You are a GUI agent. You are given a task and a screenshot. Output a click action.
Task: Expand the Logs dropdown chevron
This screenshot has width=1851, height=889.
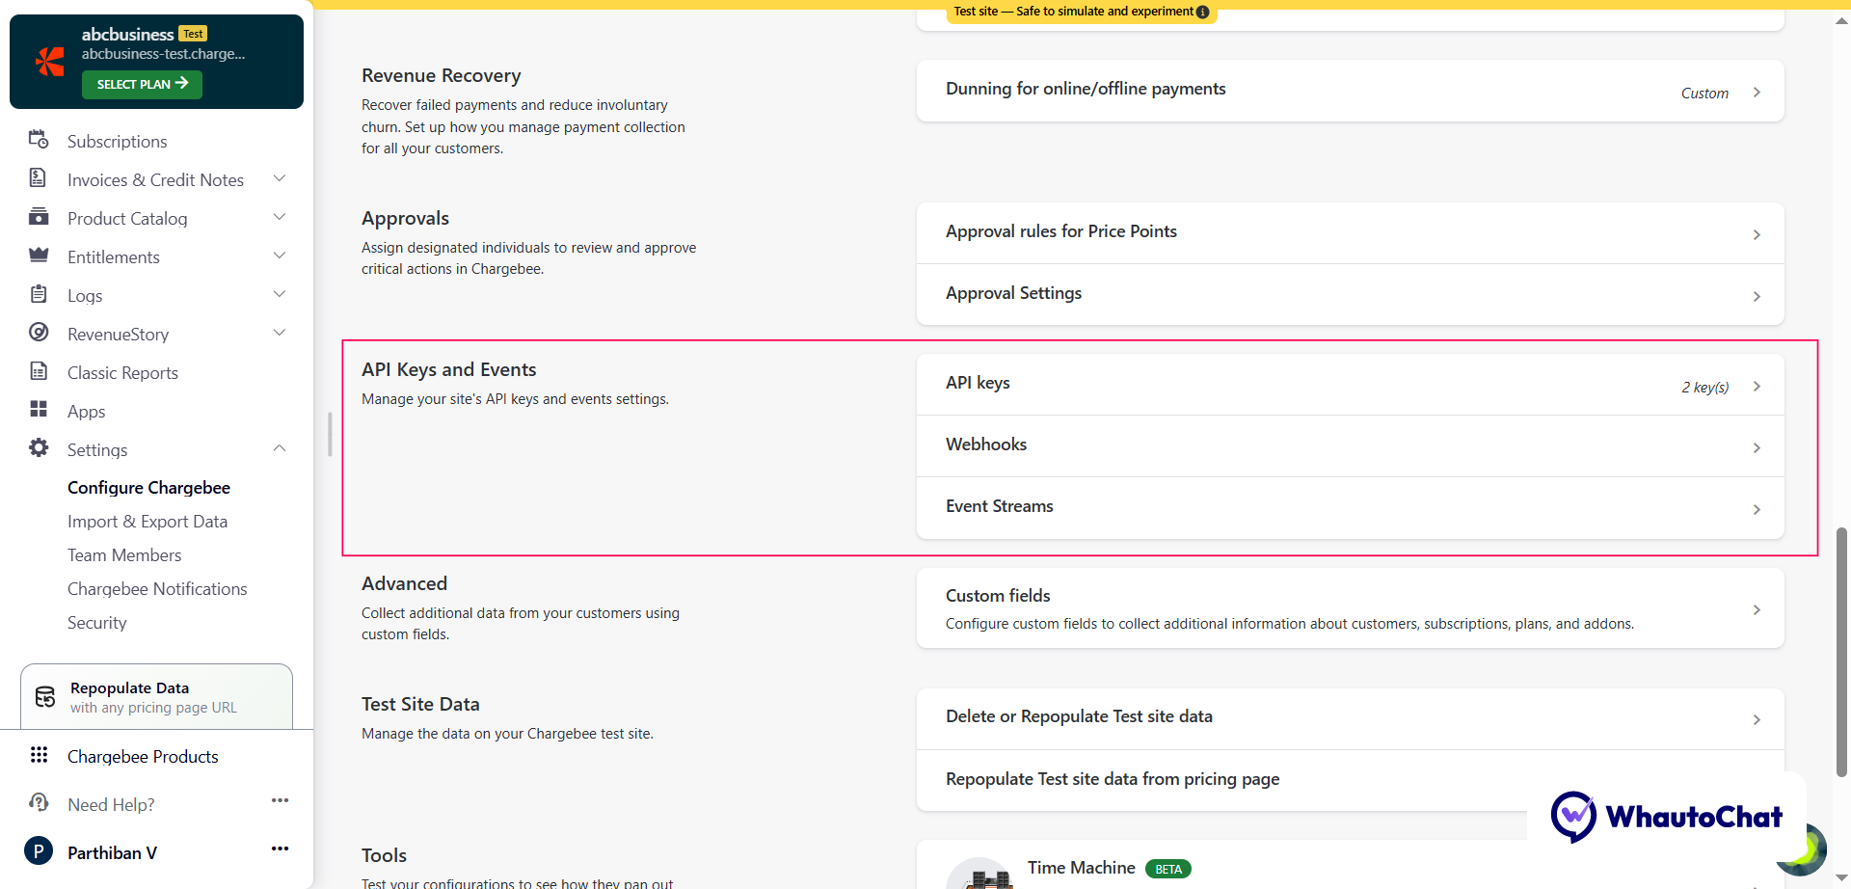tap(279, 294)
